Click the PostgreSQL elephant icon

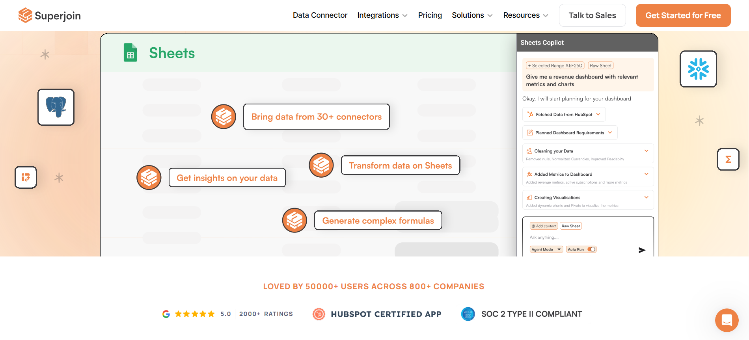click(56, 107)
